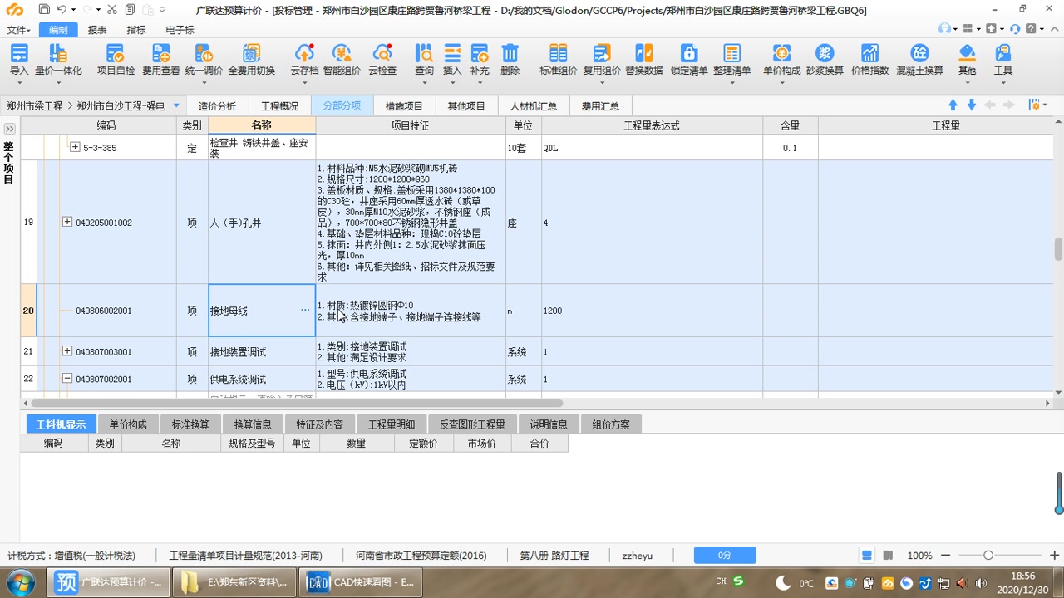Open the undo history dropdown arrow

click(74, 10)
